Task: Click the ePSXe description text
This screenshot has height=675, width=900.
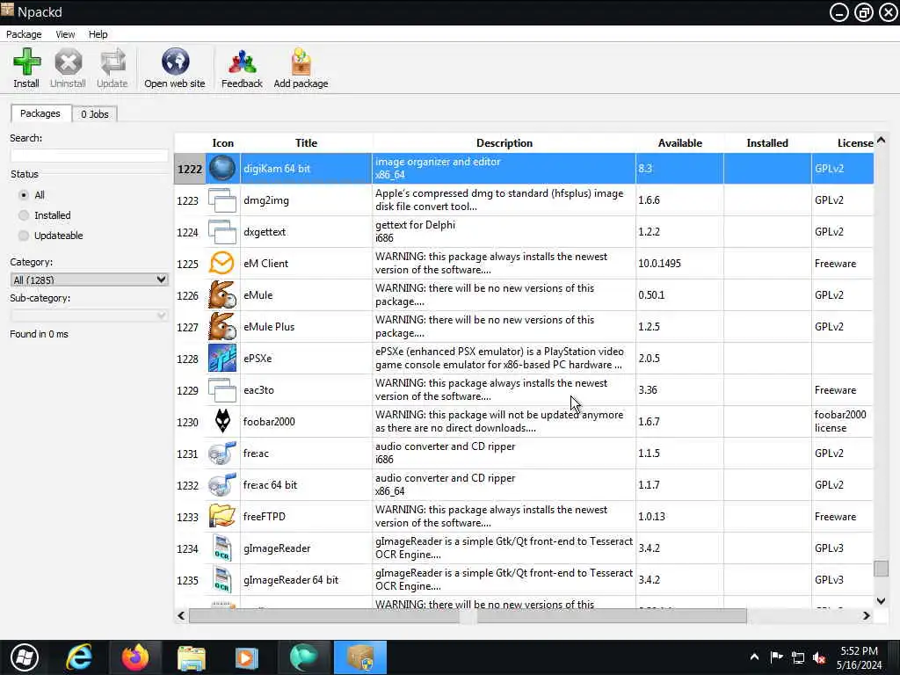Action: 498,359
